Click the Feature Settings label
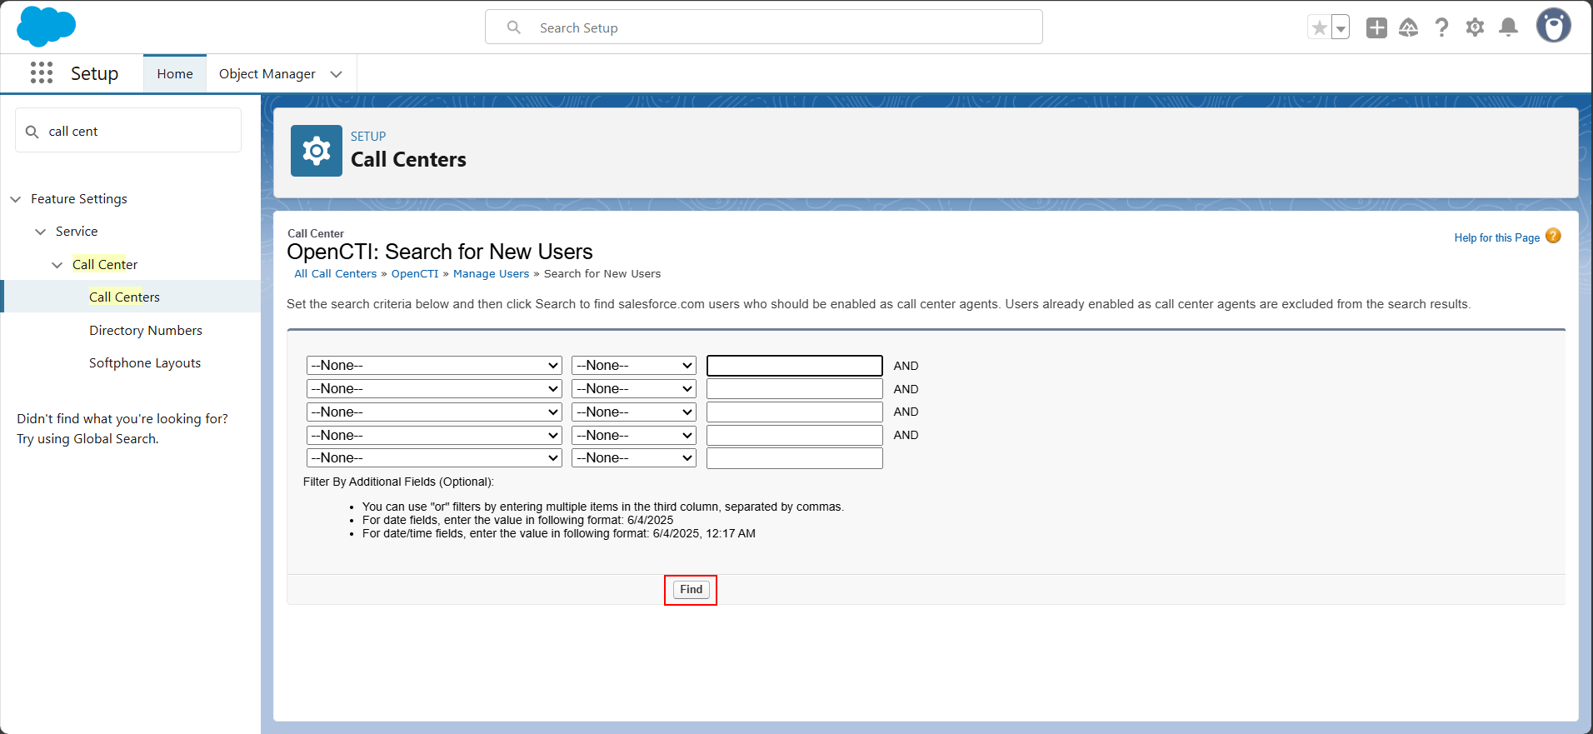This screenshot has height=734, width=1593. coord(79,199)
